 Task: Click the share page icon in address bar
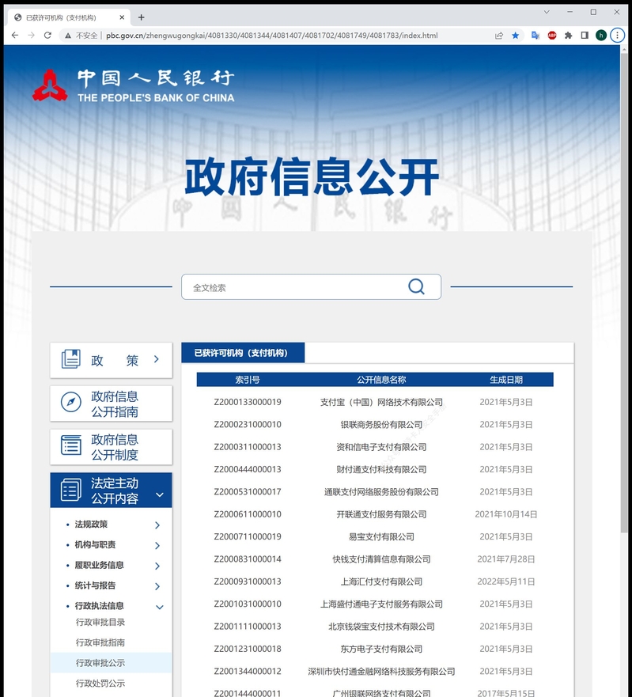(x=498, y=36)
